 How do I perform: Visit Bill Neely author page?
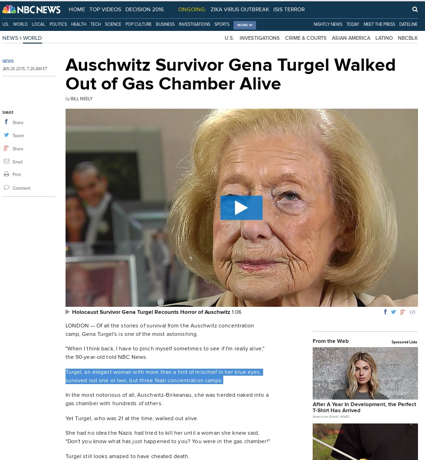(81, 99)
